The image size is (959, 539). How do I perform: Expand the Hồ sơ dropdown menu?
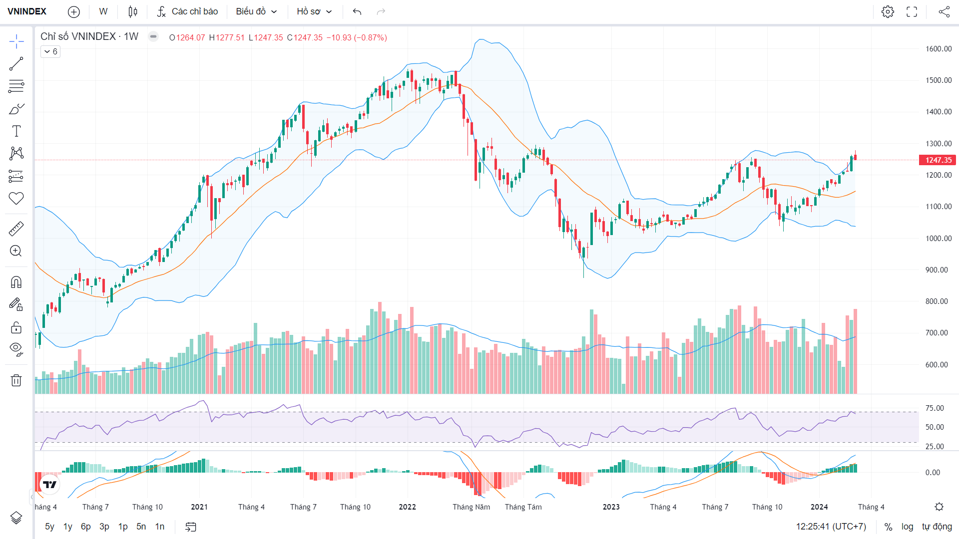(x=314, y=11)
